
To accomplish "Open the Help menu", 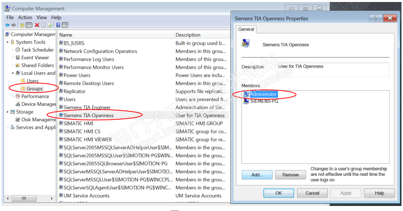I will [x=56, y=18].
